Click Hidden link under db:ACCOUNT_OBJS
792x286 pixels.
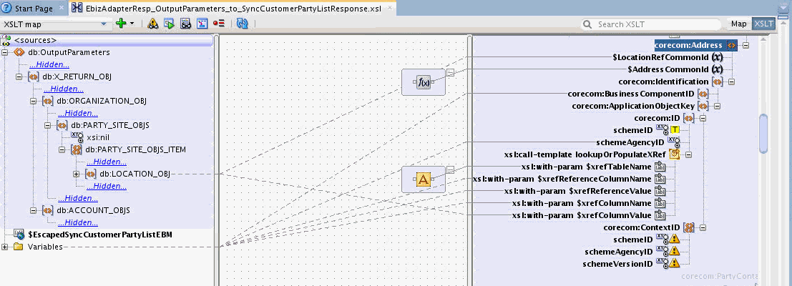coord(78,222)
